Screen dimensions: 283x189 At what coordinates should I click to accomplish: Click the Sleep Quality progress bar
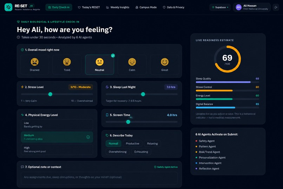click(x=228, y=82)
